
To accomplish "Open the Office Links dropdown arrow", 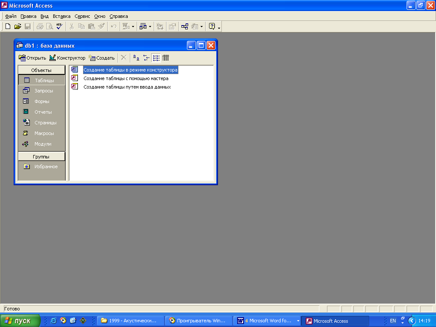I will click(x=133, y=27).
